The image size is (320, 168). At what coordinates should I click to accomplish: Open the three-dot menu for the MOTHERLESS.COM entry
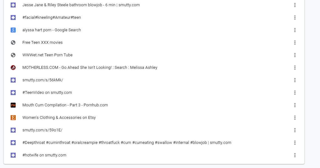click(295, 68)
